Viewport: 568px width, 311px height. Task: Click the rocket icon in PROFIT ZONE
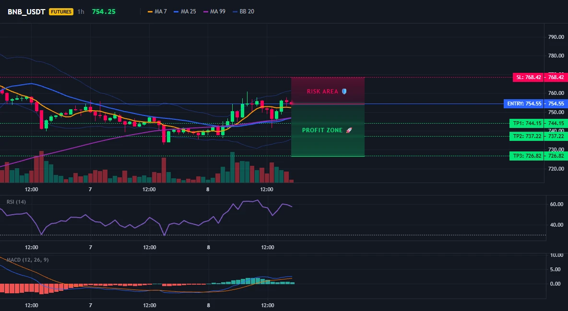pos(349,130)
